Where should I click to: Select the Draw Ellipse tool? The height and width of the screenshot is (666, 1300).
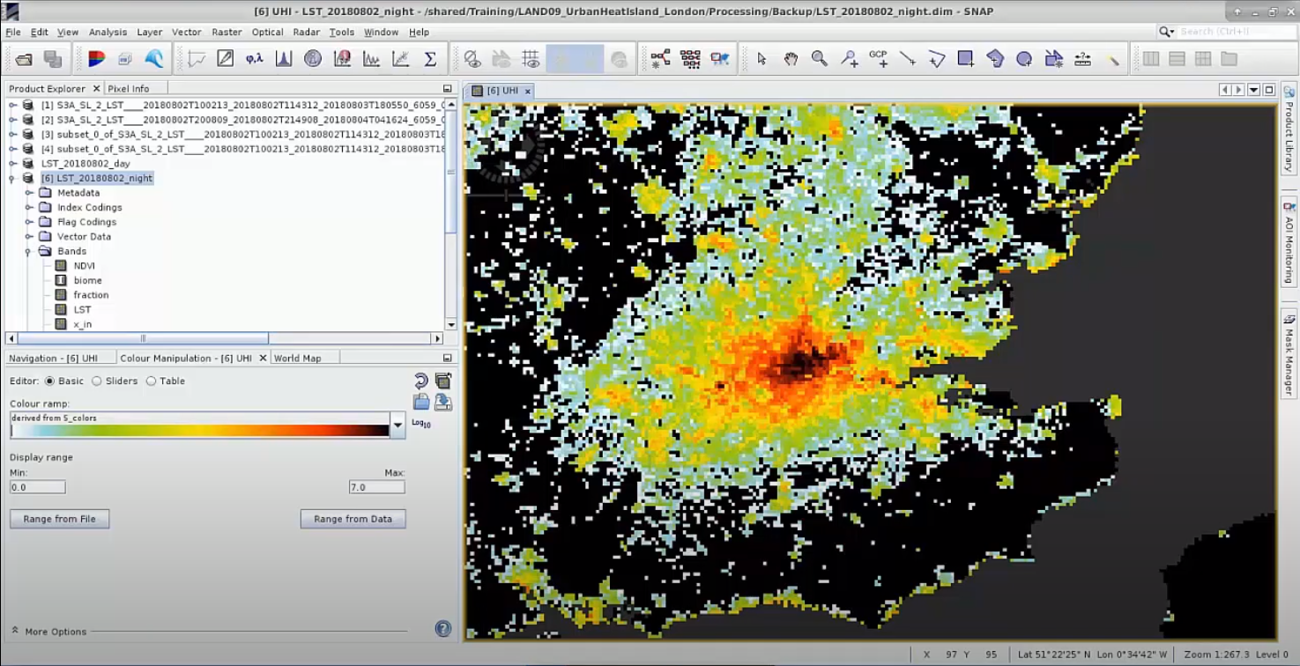click(1024, 59)
